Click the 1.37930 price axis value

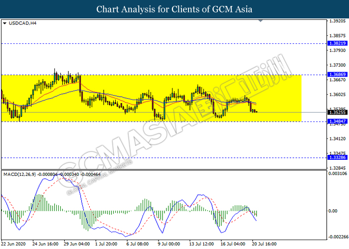(338, 50)
